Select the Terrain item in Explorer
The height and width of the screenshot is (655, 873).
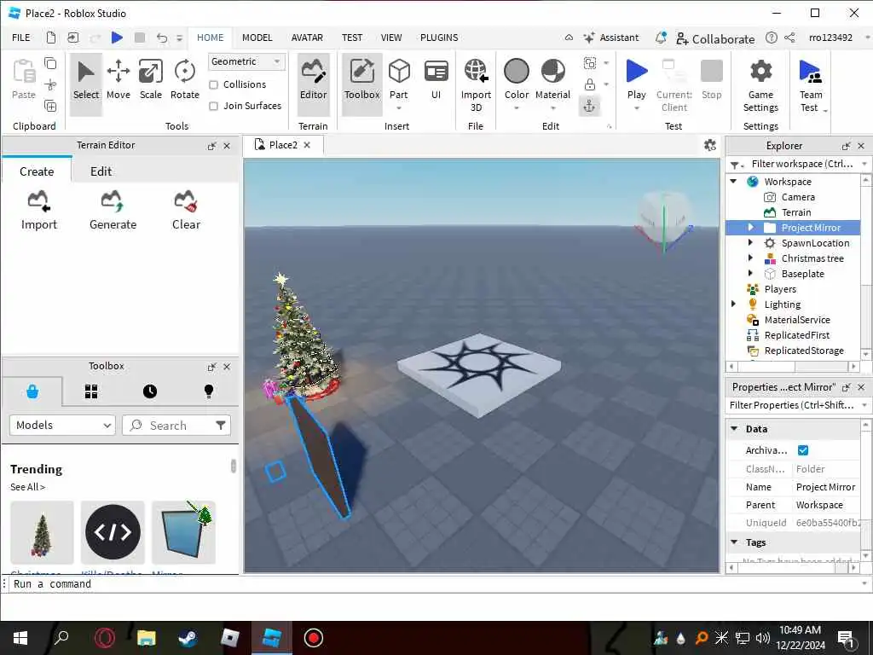pyautogui.click(x=795, y=212)
